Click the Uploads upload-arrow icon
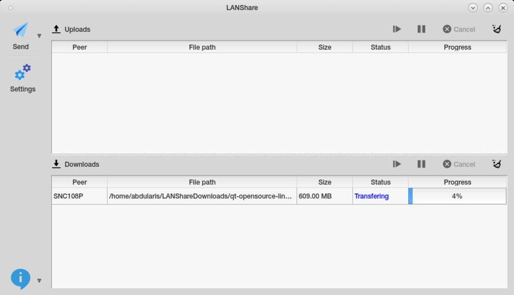The width and height of the screenshot is (514, 295). pyautogui.click(x=56, y=29)
